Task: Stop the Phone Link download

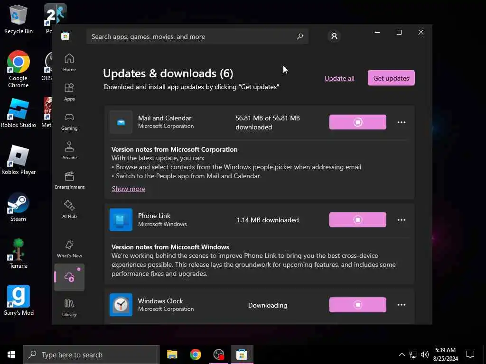Action: point(358,220)
